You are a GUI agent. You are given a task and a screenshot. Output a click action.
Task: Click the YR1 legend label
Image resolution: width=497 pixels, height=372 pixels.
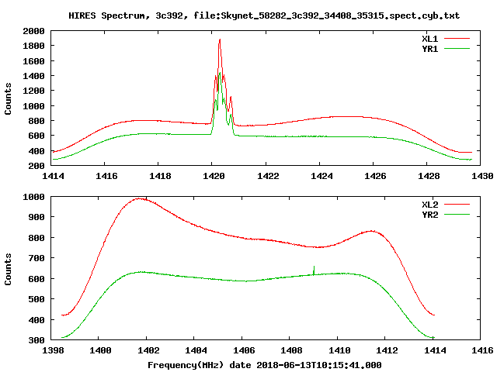click(x=429, y=49)
